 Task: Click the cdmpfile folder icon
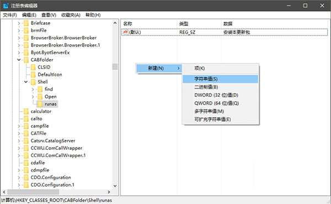[x=26, y=170]
